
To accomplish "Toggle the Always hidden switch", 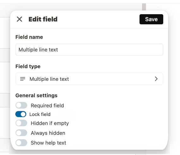I will click(21, 133).
